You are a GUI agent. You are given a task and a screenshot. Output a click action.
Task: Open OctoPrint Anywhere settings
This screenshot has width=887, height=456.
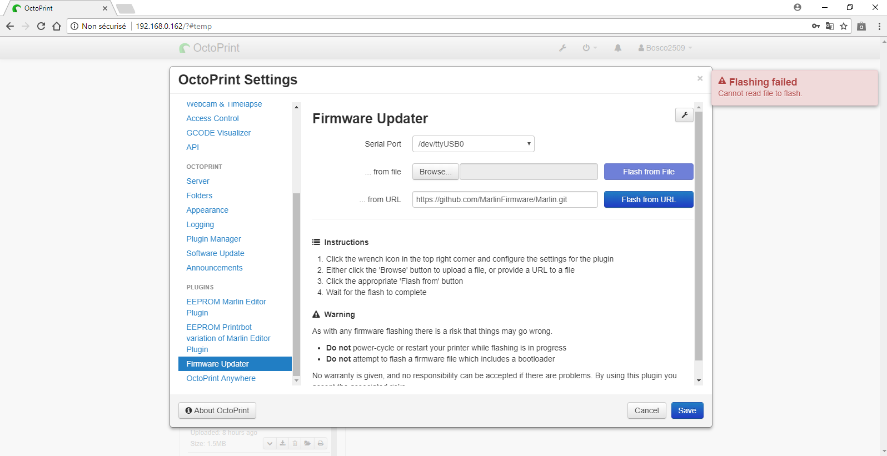tap(221, 378)
